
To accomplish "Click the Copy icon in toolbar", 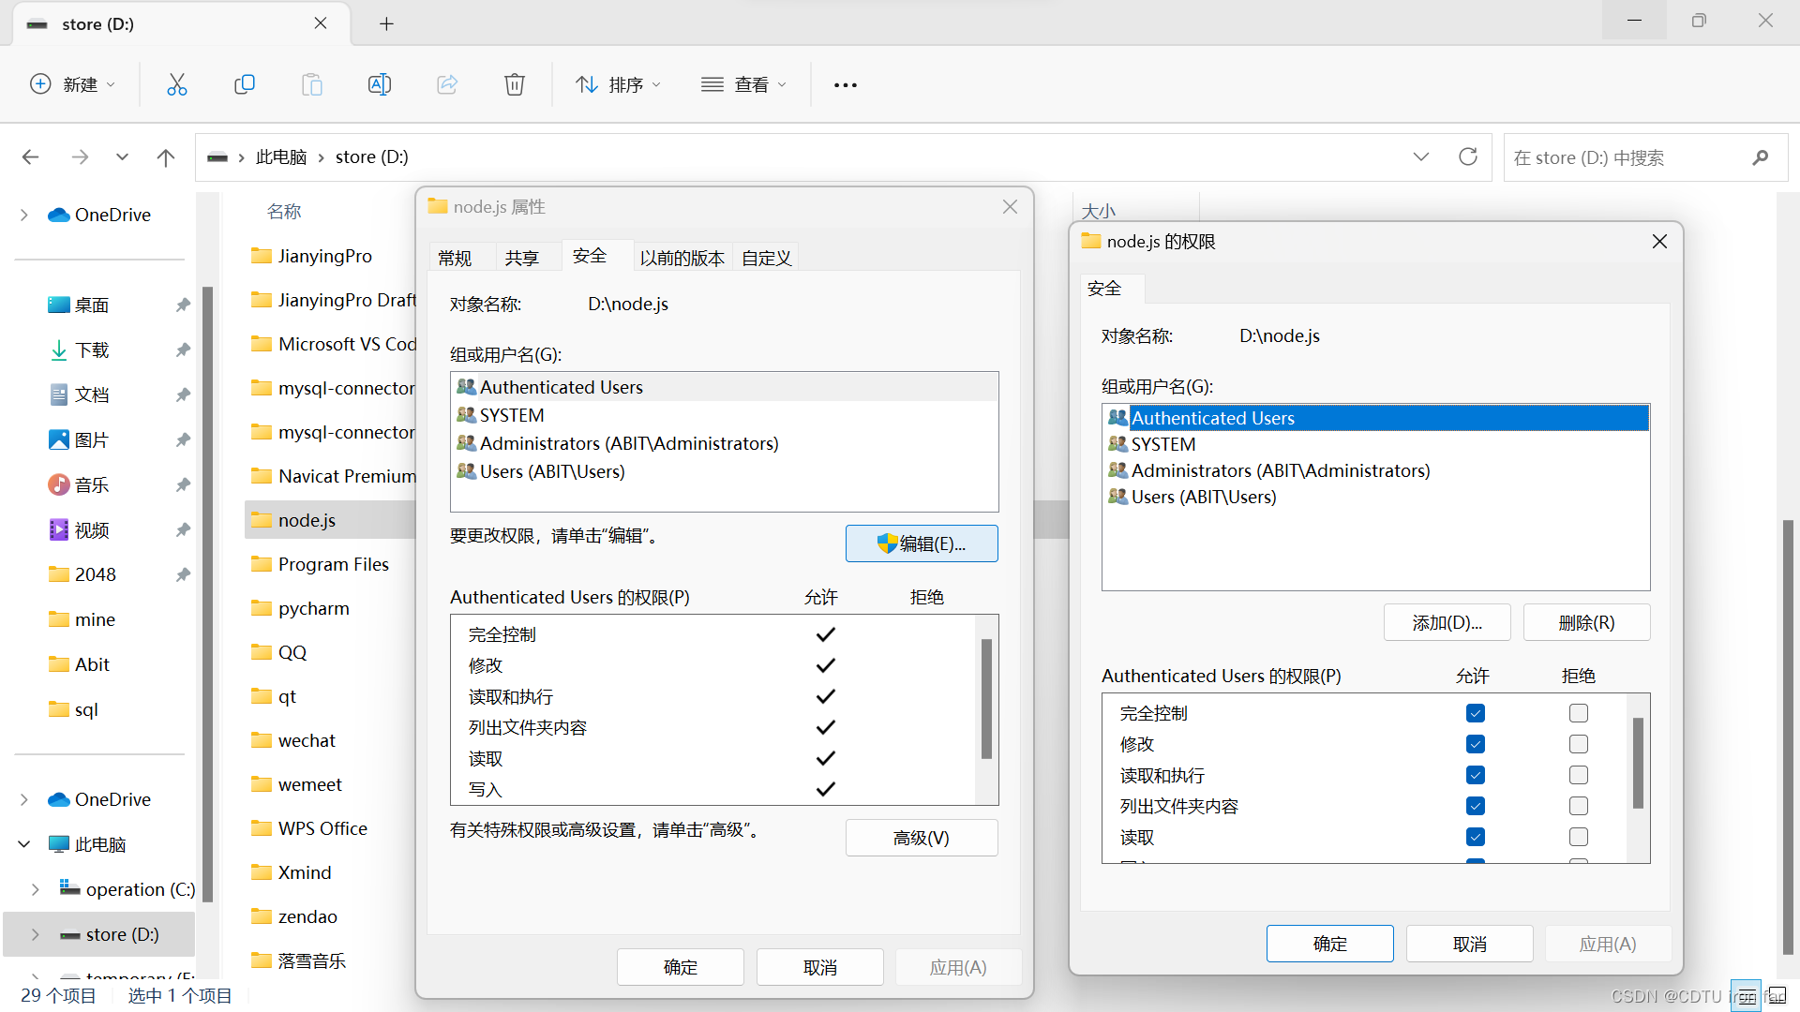I will [244, 84].
